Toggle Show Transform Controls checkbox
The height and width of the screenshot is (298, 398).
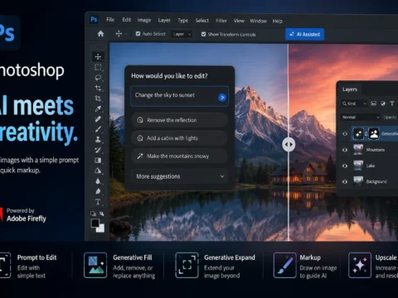(x=203, y=34)
